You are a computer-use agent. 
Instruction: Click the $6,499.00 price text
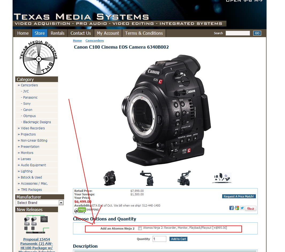(x=83, y=202)
